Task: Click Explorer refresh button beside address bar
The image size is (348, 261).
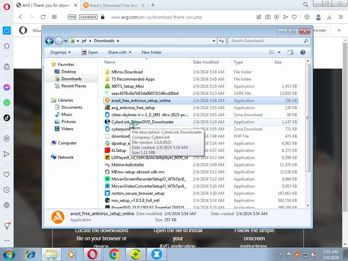Action: pyautogui.click(x=222, y=41)
